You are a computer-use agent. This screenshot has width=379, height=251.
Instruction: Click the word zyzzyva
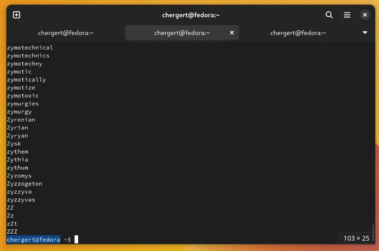click(19, 191)
